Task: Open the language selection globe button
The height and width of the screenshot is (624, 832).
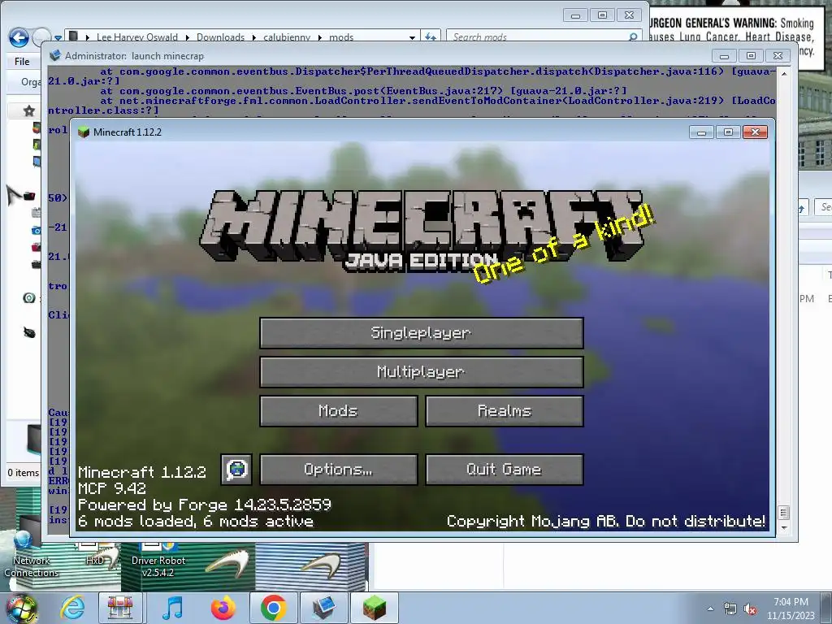Action: (x=236, y=469)
